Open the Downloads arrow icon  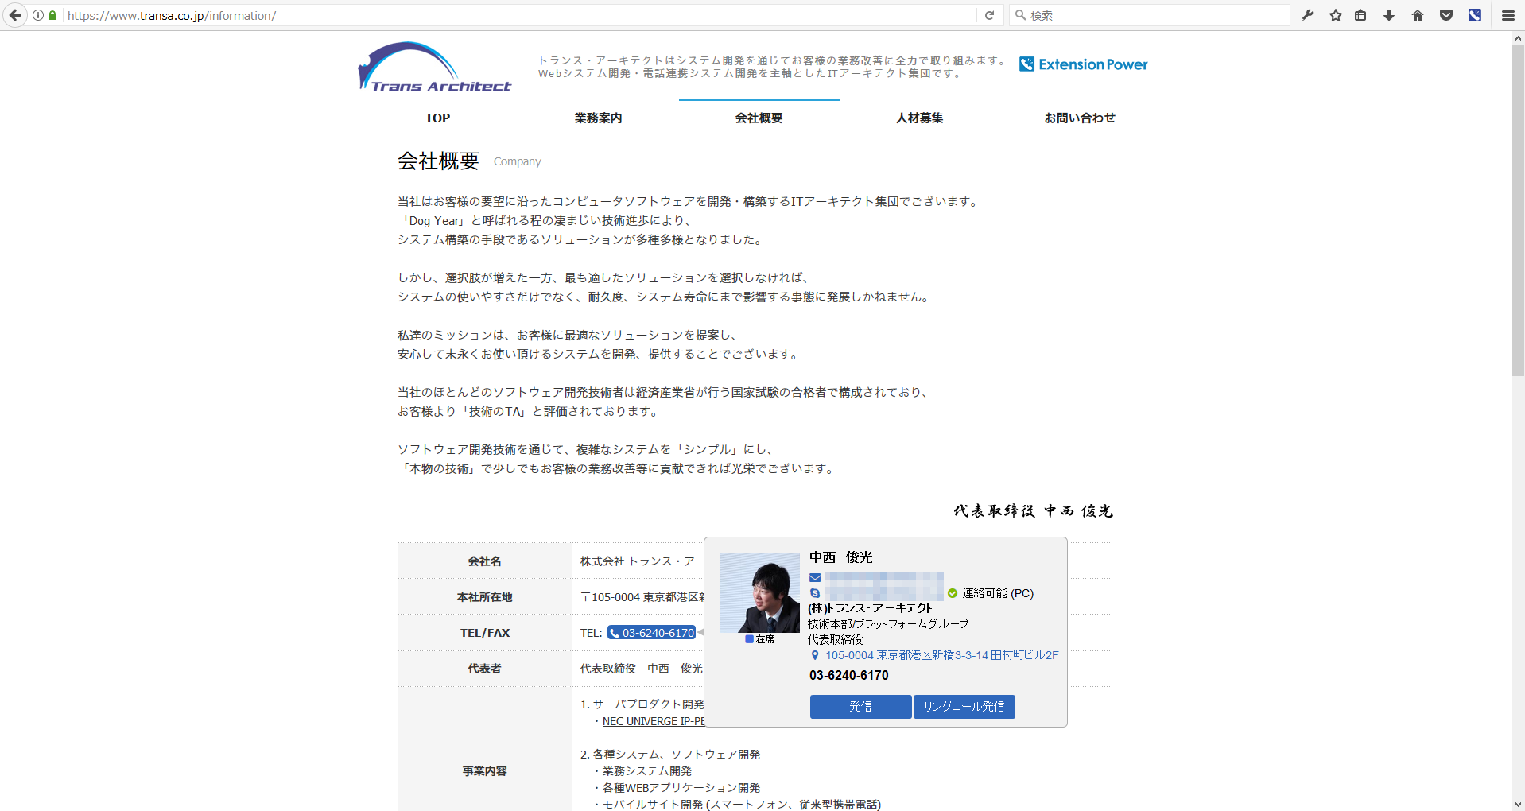[1389, 15]
